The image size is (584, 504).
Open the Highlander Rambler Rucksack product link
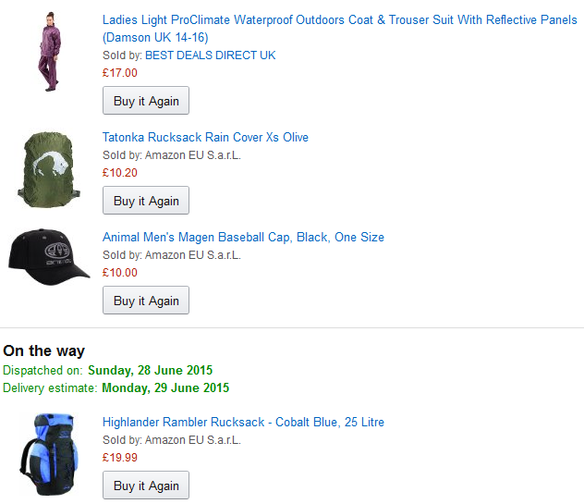(243, 423)
